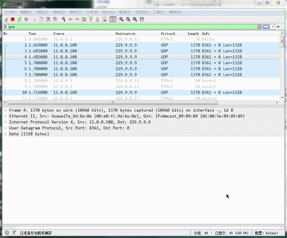Click the red stop capture button

(x=12, y=19)
